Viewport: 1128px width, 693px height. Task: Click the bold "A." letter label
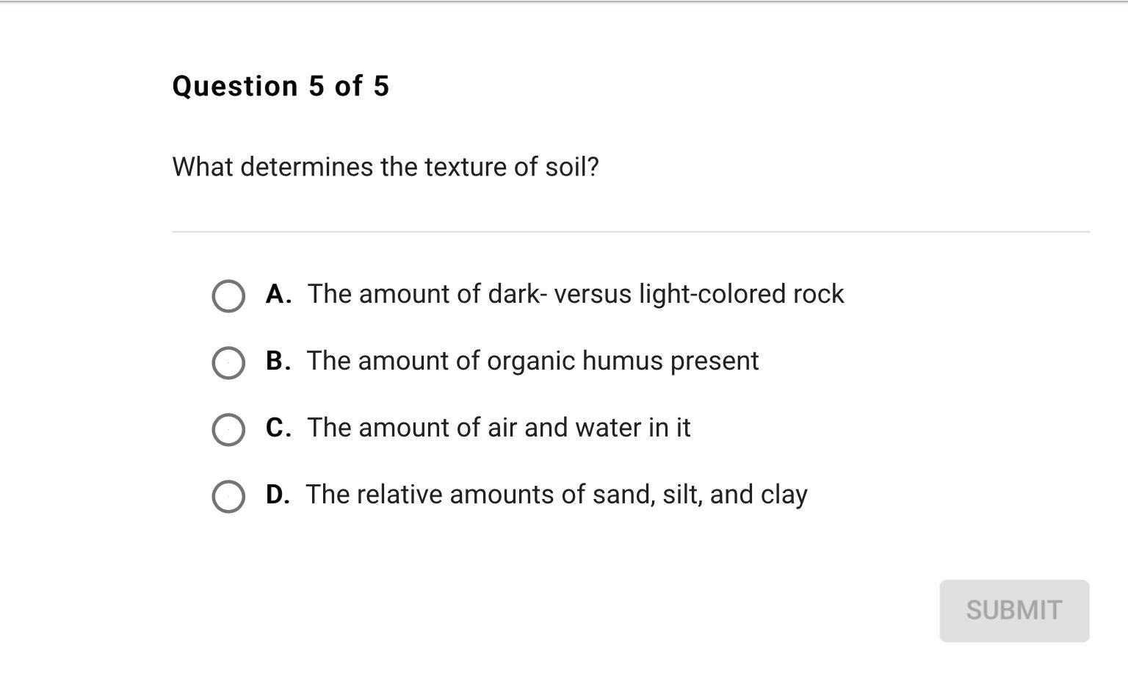[278, 294]
